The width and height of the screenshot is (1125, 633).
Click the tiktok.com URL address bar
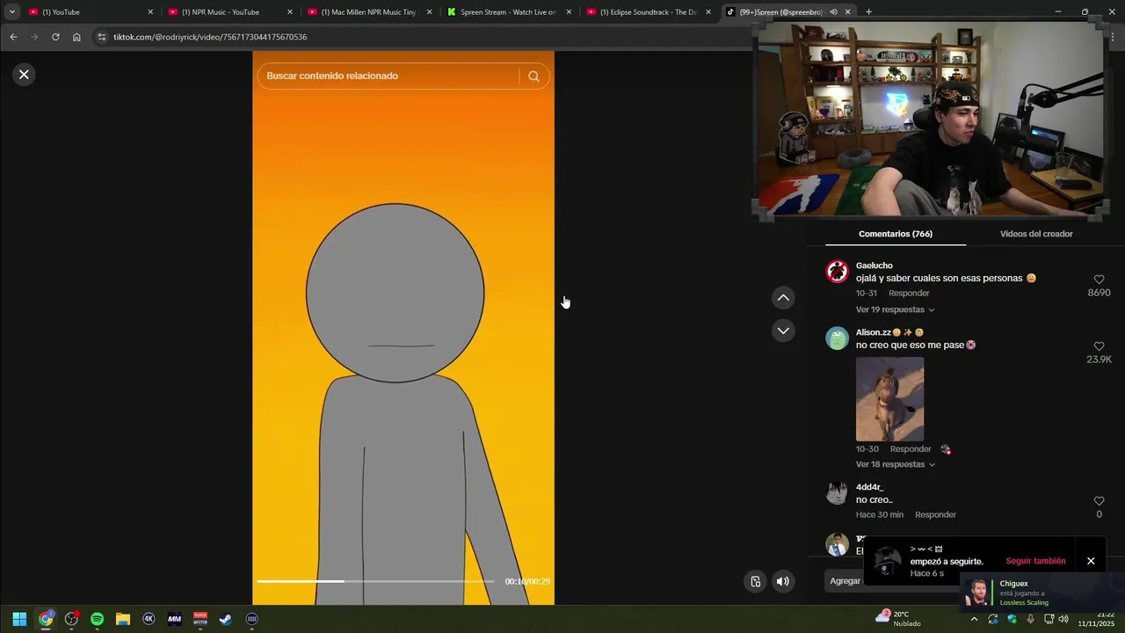pyautogui.click(x=422, y=37)
